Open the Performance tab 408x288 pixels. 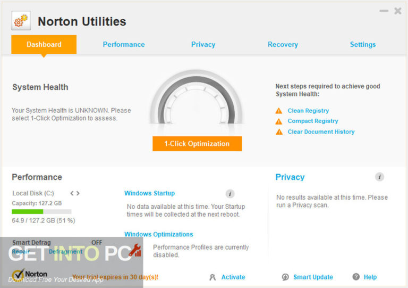(x=124, y=45)
